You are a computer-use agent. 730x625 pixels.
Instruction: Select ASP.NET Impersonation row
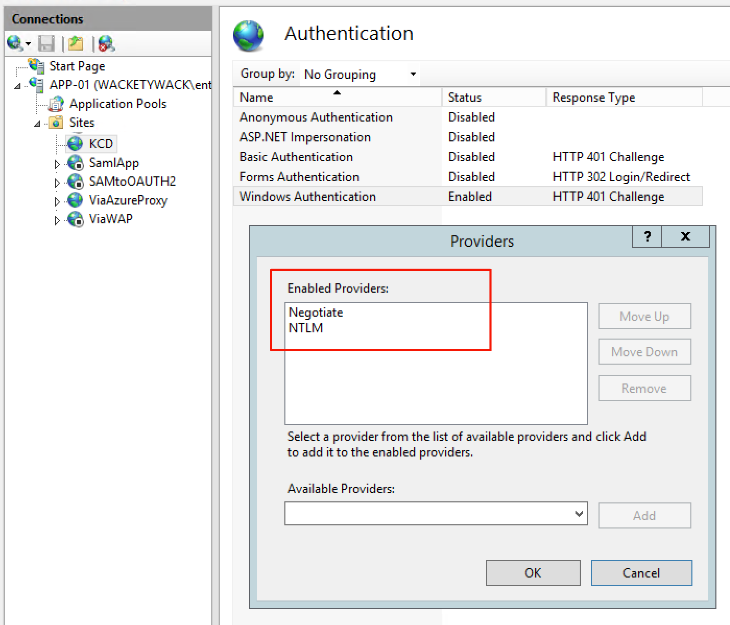pyautogui.click(x=468, y=137)
